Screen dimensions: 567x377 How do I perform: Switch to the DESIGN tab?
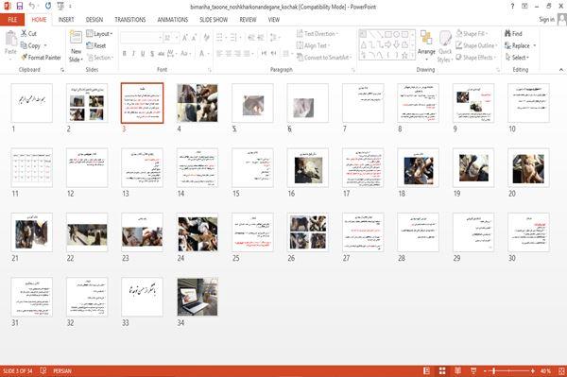pos(94,20)
